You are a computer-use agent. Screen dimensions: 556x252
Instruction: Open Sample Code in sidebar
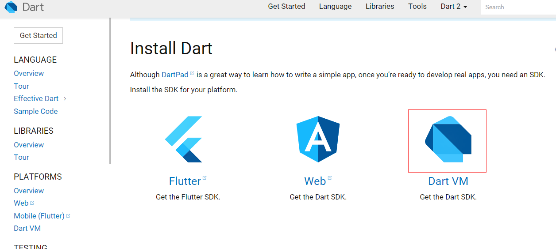pyautogui.click(x=36, y=111)
